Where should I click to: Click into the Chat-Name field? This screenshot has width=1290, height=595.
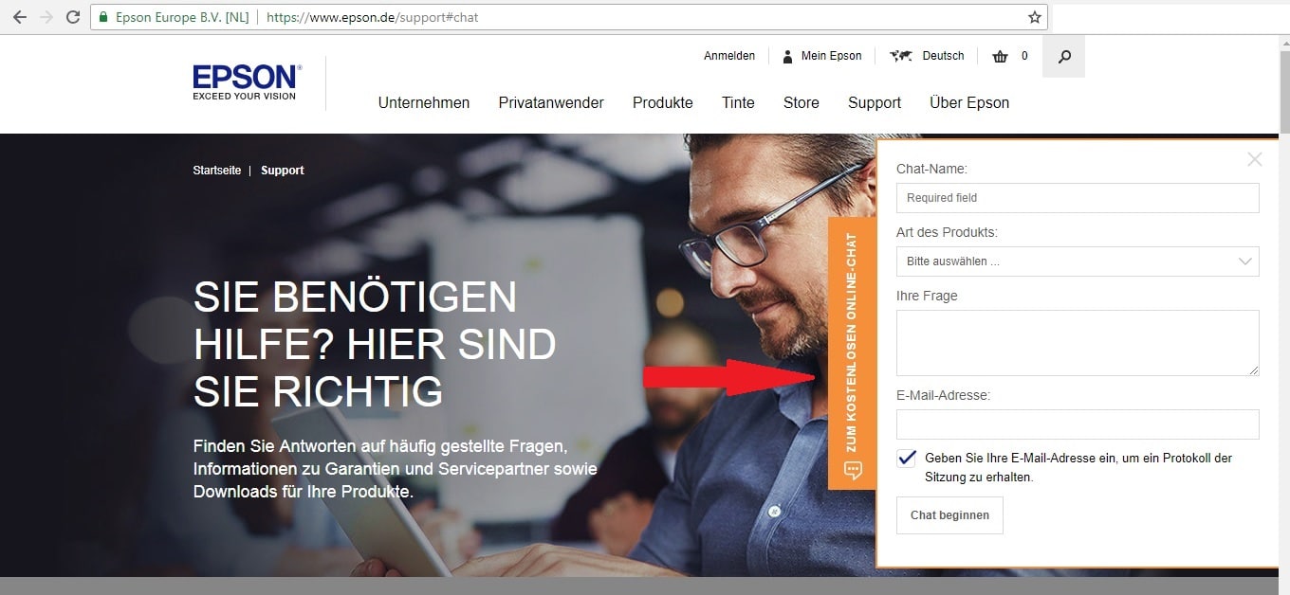click(1078, 198)
